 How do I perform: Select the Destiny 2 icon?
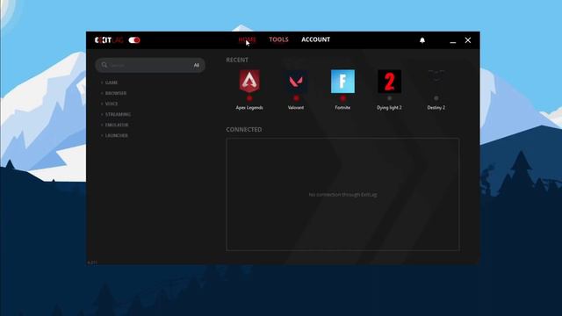[436, 82]
